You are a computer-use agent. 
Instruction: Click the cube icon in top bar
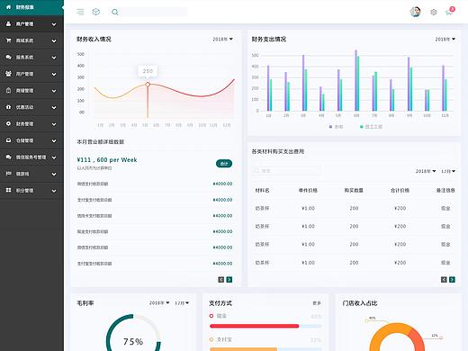(x=96, y=12)
